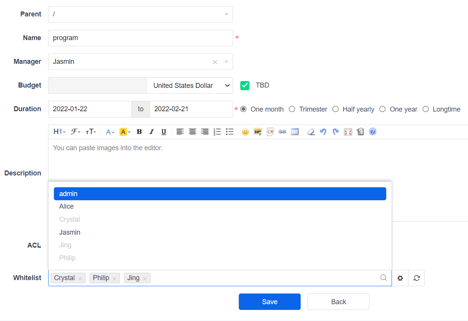Choose the One year radio button
468x321 pixels.
pyautogui.click(x=382, y=109)
